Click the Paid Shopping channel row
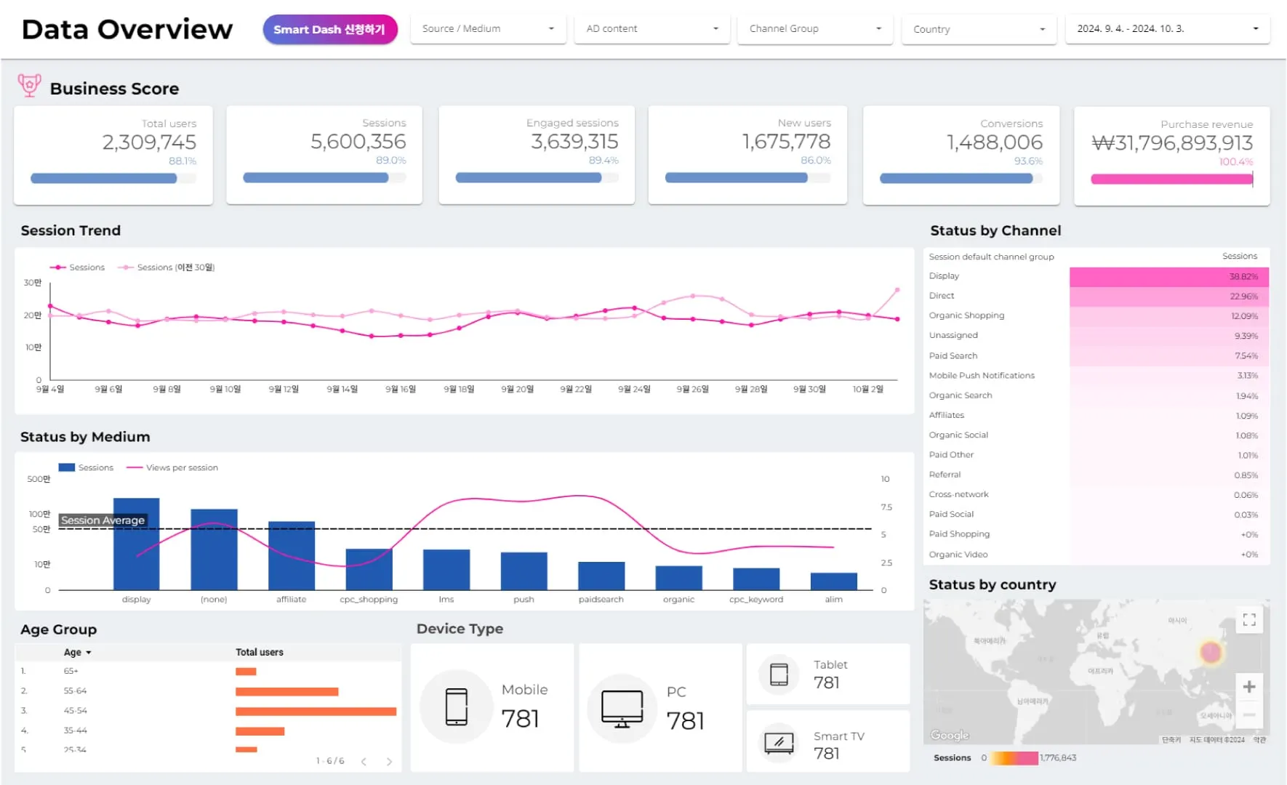 (1096, 534)
